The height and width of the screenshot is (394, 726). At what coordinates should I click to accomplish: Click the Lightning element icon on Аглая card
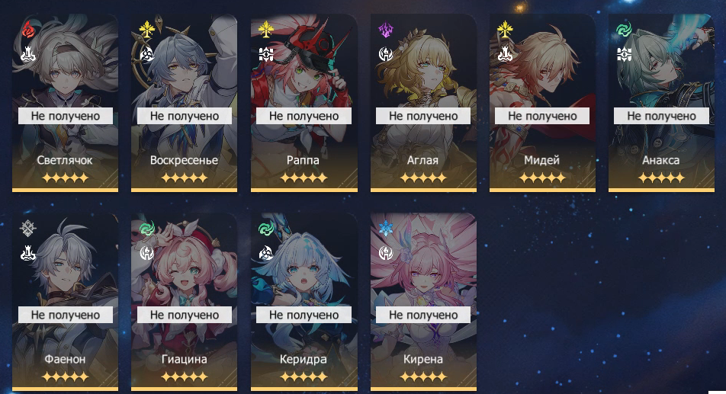pos(386,30)
